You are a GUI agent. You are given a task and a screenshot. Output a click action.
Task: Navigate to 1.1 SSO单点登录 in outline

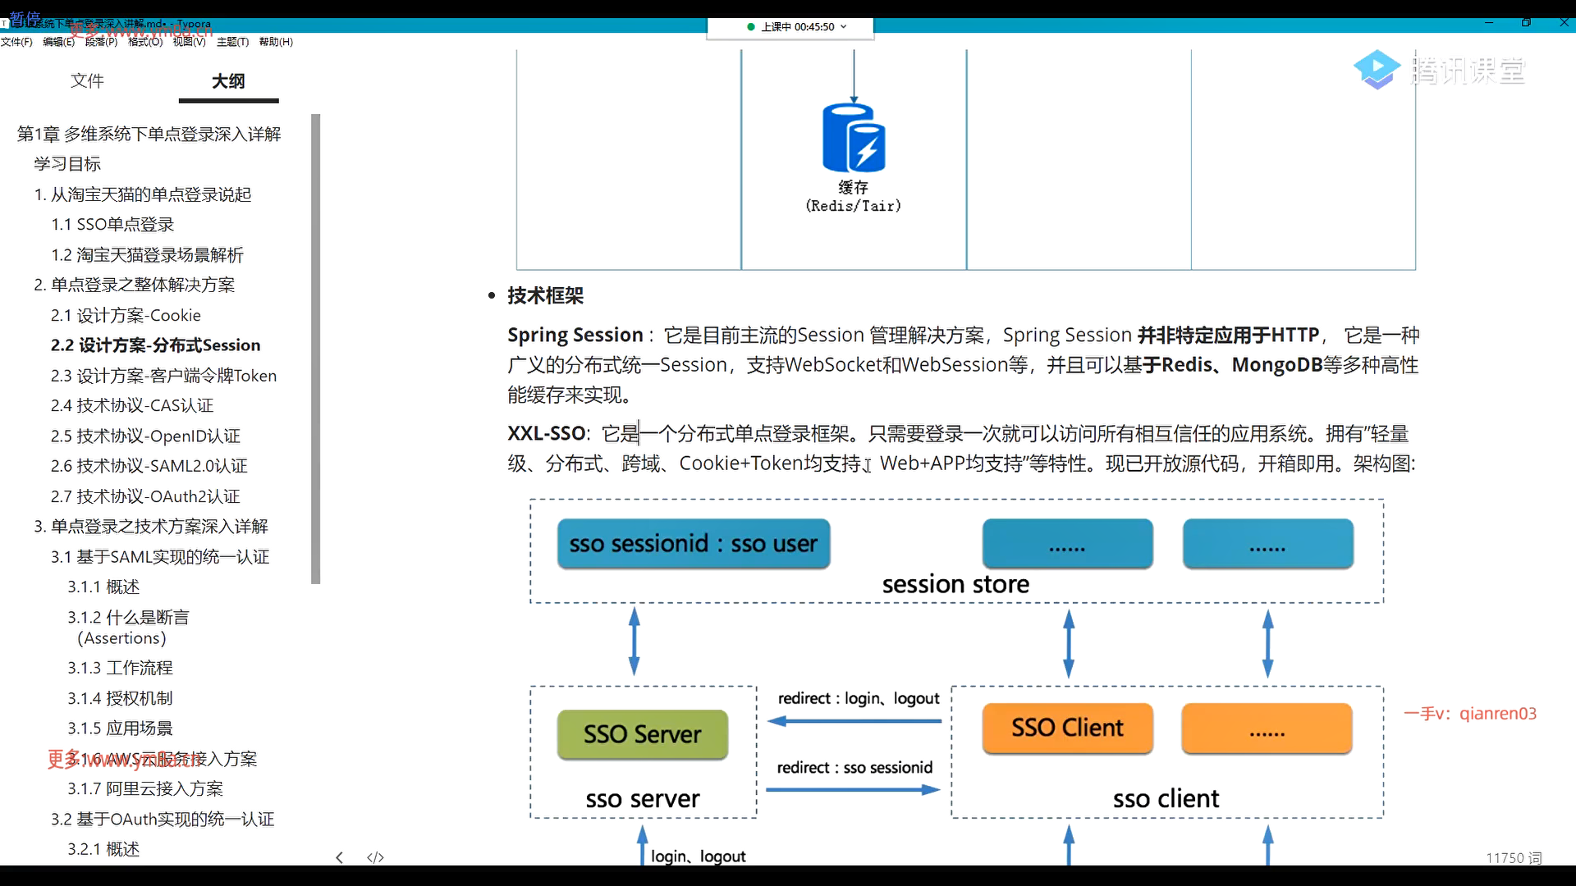pyautogui.click(x=112, y=225)
